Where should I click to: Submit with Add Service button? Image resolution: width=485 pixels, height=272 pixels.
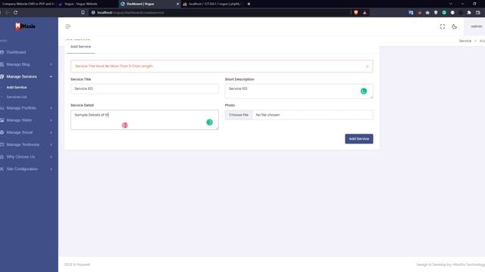(358, 139)
